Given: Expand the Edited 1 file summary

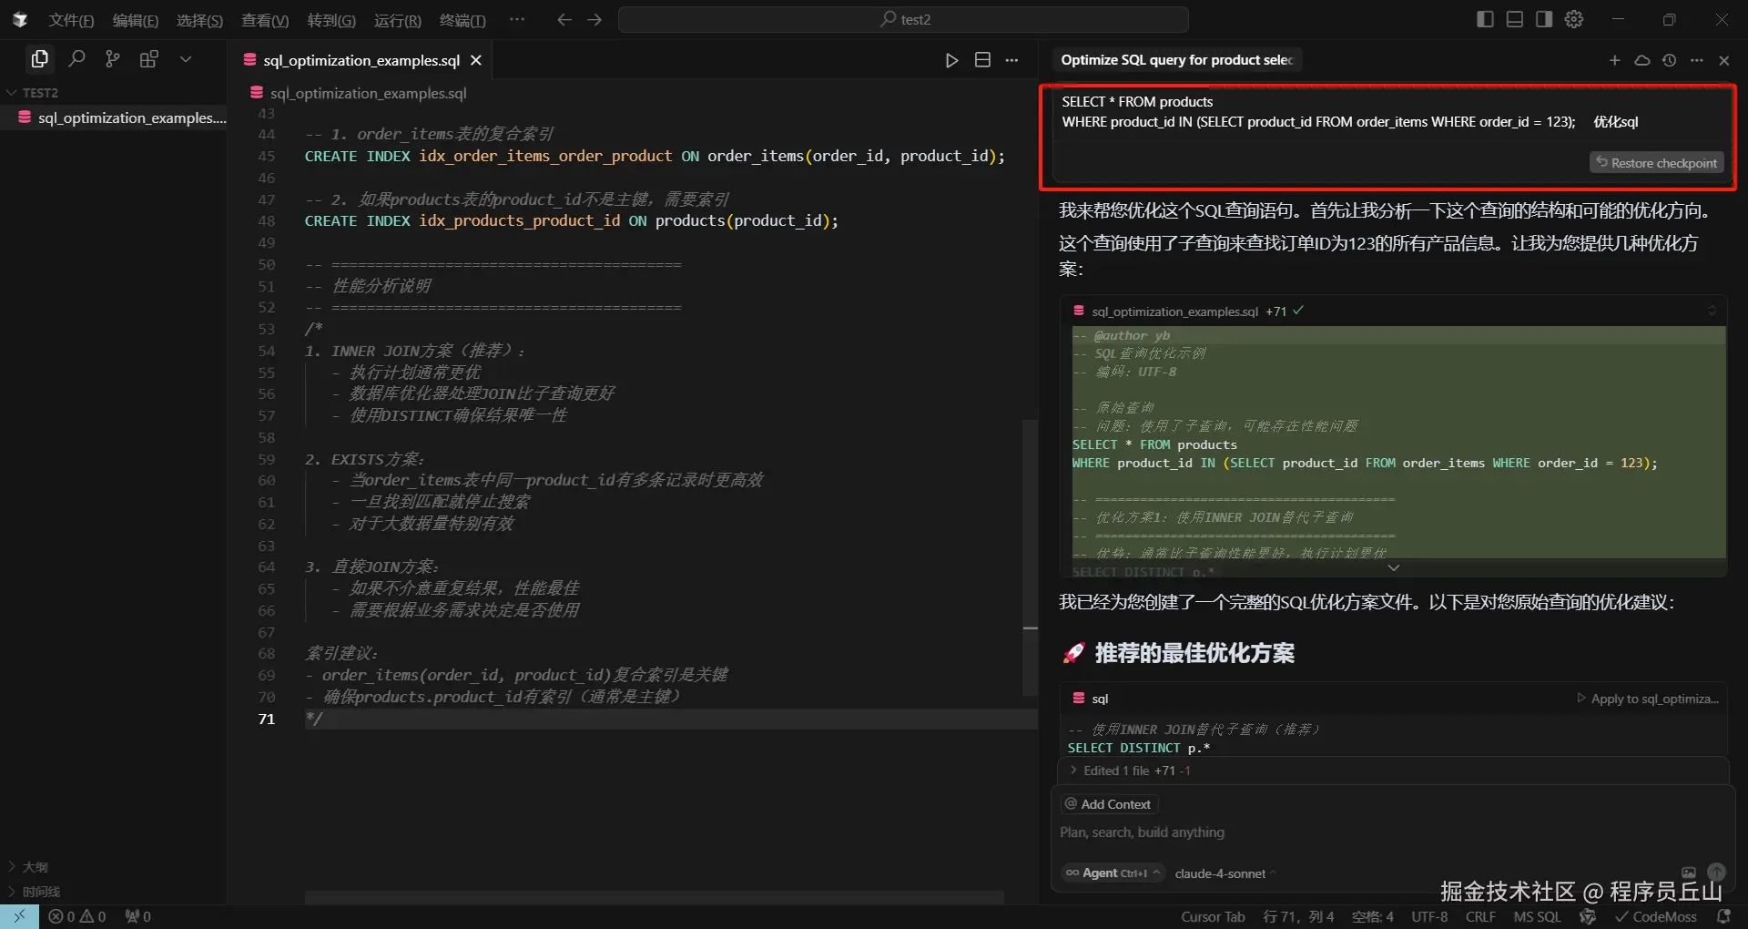Looking at the screenshot, I should click(x=1130, y=771).
